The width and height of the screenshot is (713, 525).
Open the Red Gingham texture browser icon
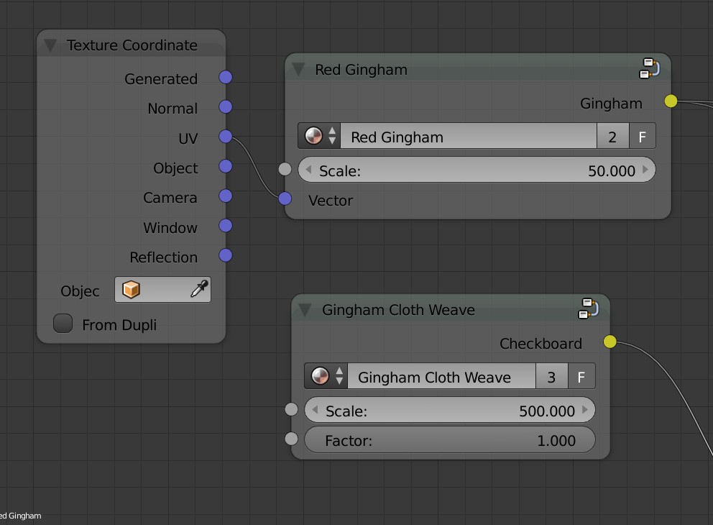click(x=313, y=136)
